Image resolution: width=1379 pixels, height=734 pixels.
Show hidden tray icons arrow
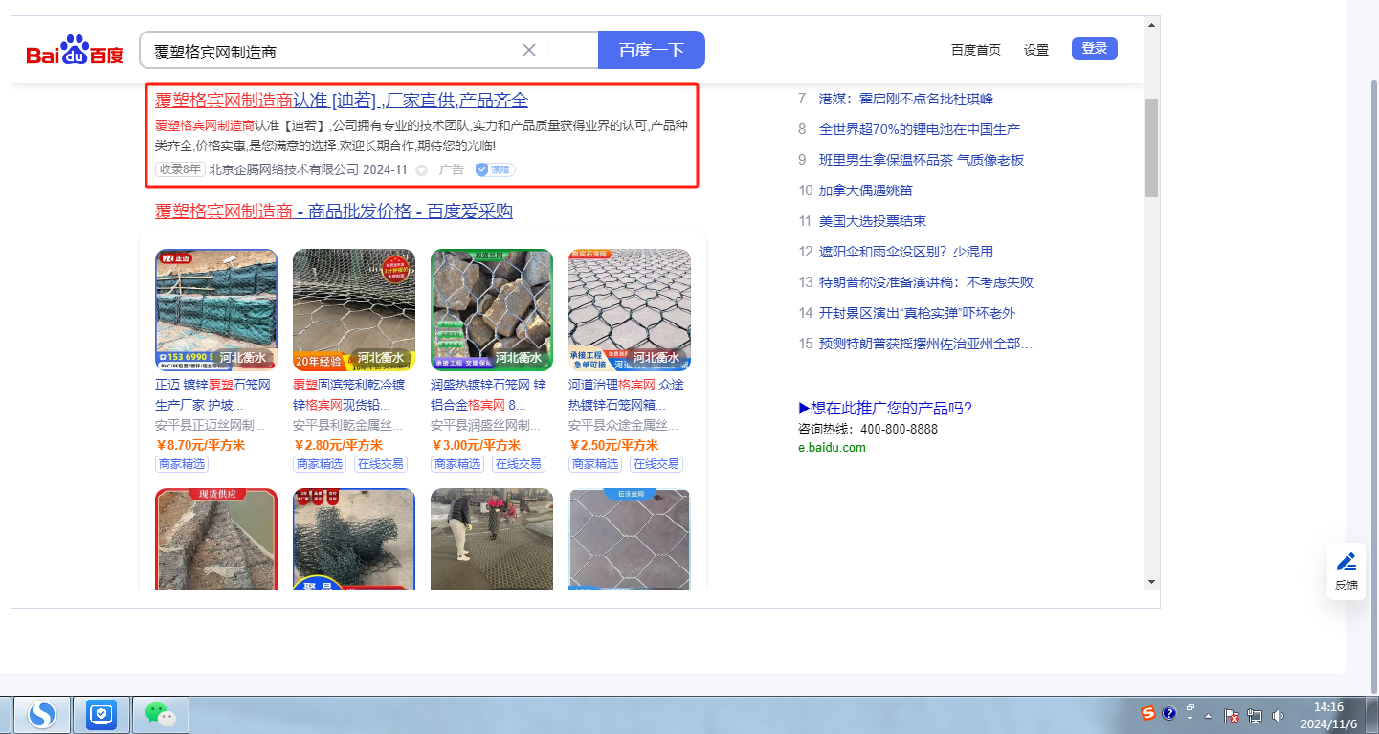pyautogui.click(x=1209, y=716)
